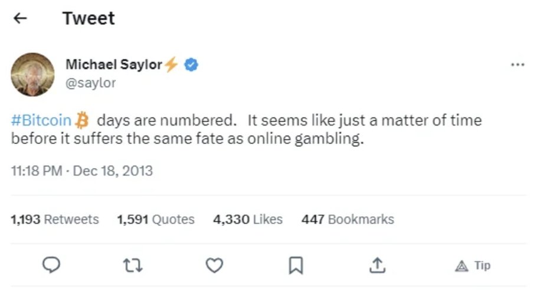The height and width of the screenshot is (290, 537).
Task: Click the lightning bolt emoji beside name
Action: point(171,64)
